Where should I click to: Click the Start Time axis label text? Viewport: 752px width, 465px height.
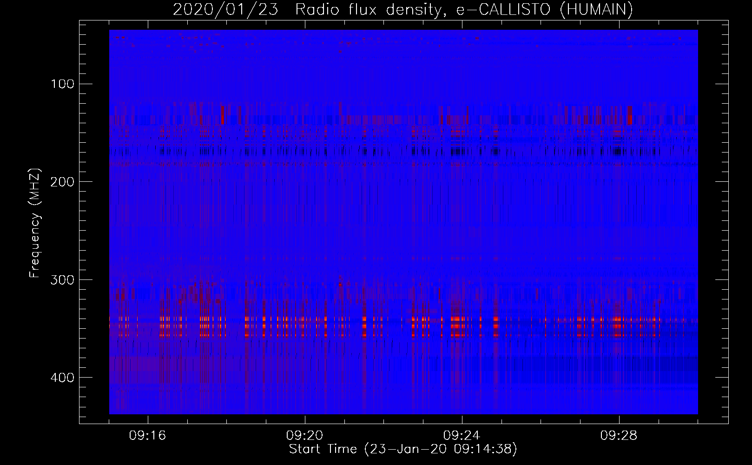tap(403, 449)
